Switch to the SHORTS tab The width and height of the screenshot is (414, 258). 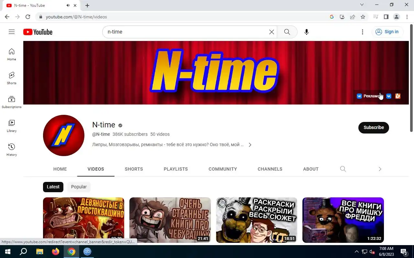point(134,169)
